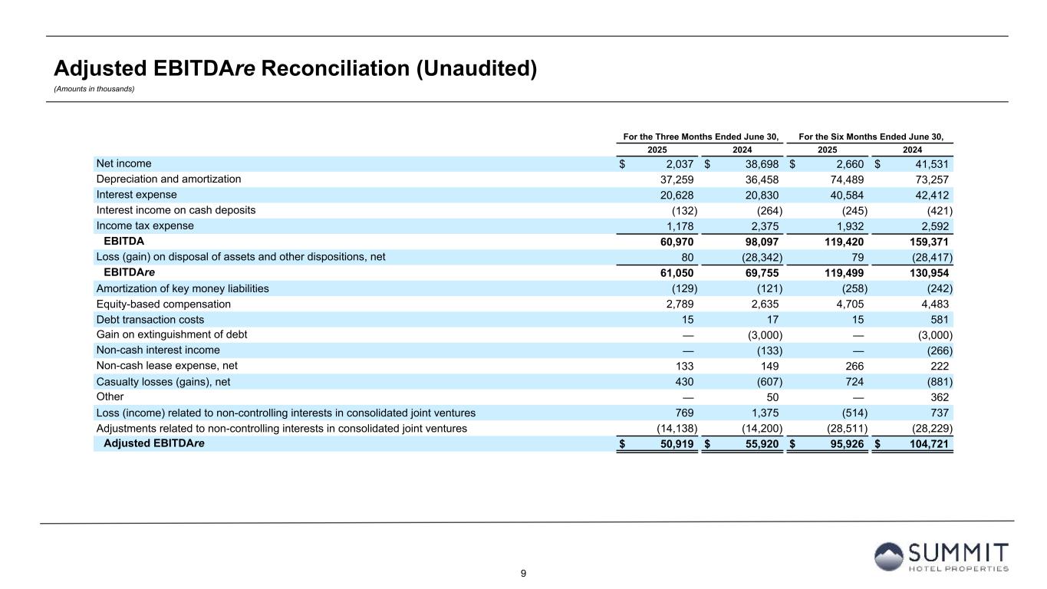Image resolution: width=1047 pixels, height=589 pixels.
Task: Click the page number 9 at bottom
Action: [x=523, y=573]
